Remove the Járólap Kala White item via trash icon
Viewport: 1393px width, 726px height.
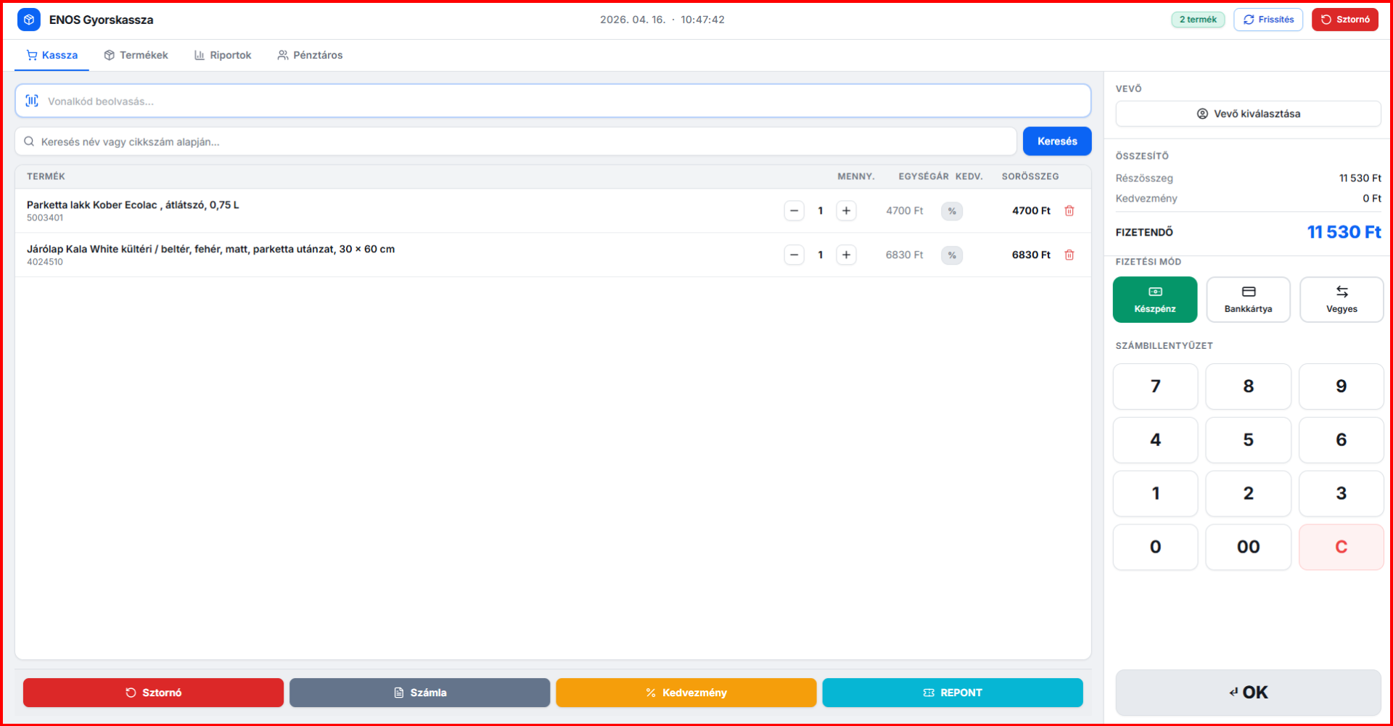[x=1069, y=255]
